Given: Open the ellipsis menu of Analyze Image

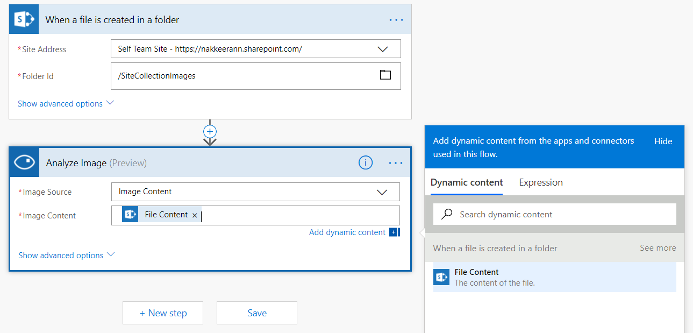Looking at the screenshot, I should pyautogui.click(x=396, y=163).
